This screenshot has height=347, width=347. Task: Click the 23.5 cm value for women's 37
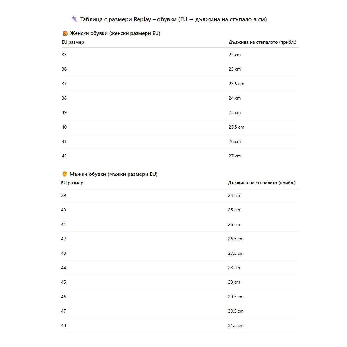pos(236,84)
